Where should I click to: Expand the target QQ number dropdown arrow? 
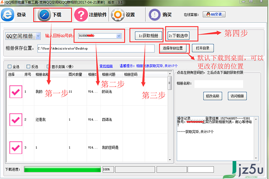tap(119, 36)
